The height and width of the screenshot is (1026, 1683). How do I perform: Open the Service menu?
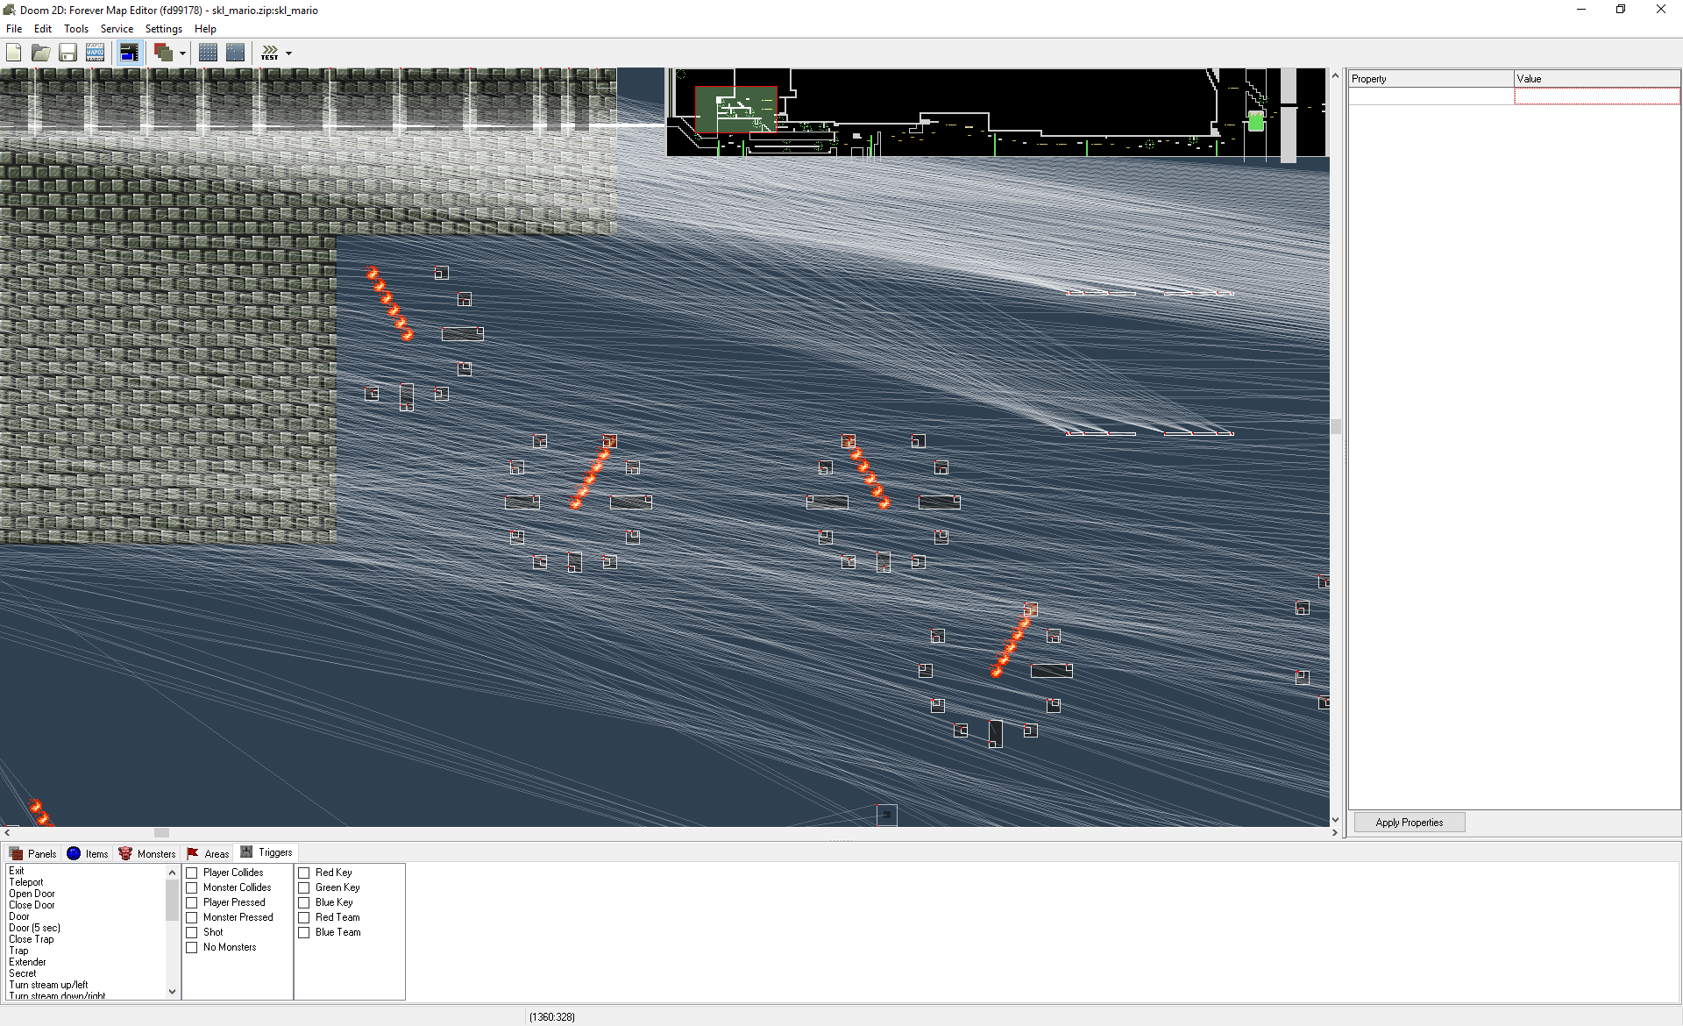[x=117, y=29]
